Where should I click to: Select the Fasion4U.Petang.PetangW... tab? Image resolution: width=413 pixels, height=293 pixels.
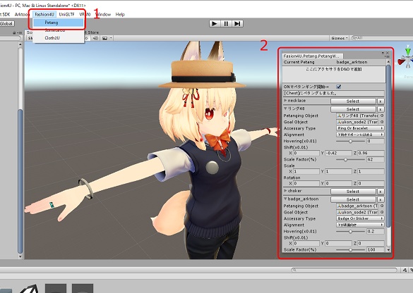pos(311,56)
